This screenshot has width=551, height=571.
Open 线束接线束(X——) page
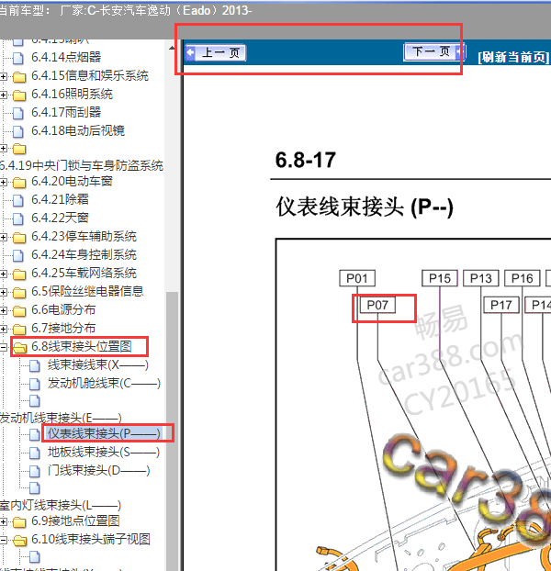tap(98, 364)
